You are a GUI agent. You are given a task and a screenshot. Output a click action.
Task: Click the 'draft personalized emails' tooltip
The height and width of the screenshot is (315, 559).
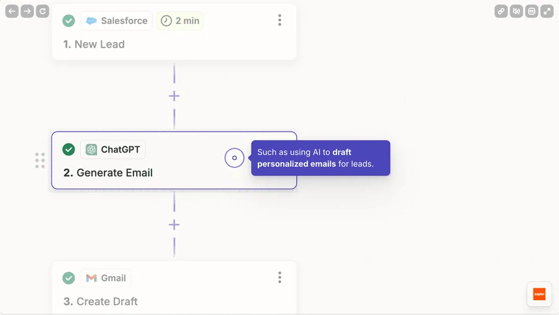point(320,158)
